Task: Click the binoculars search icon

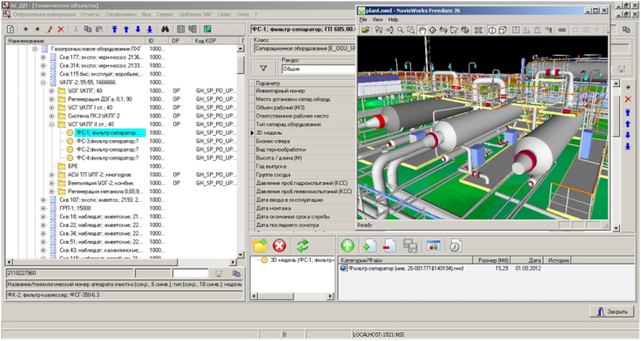Action: pos(165,29)
